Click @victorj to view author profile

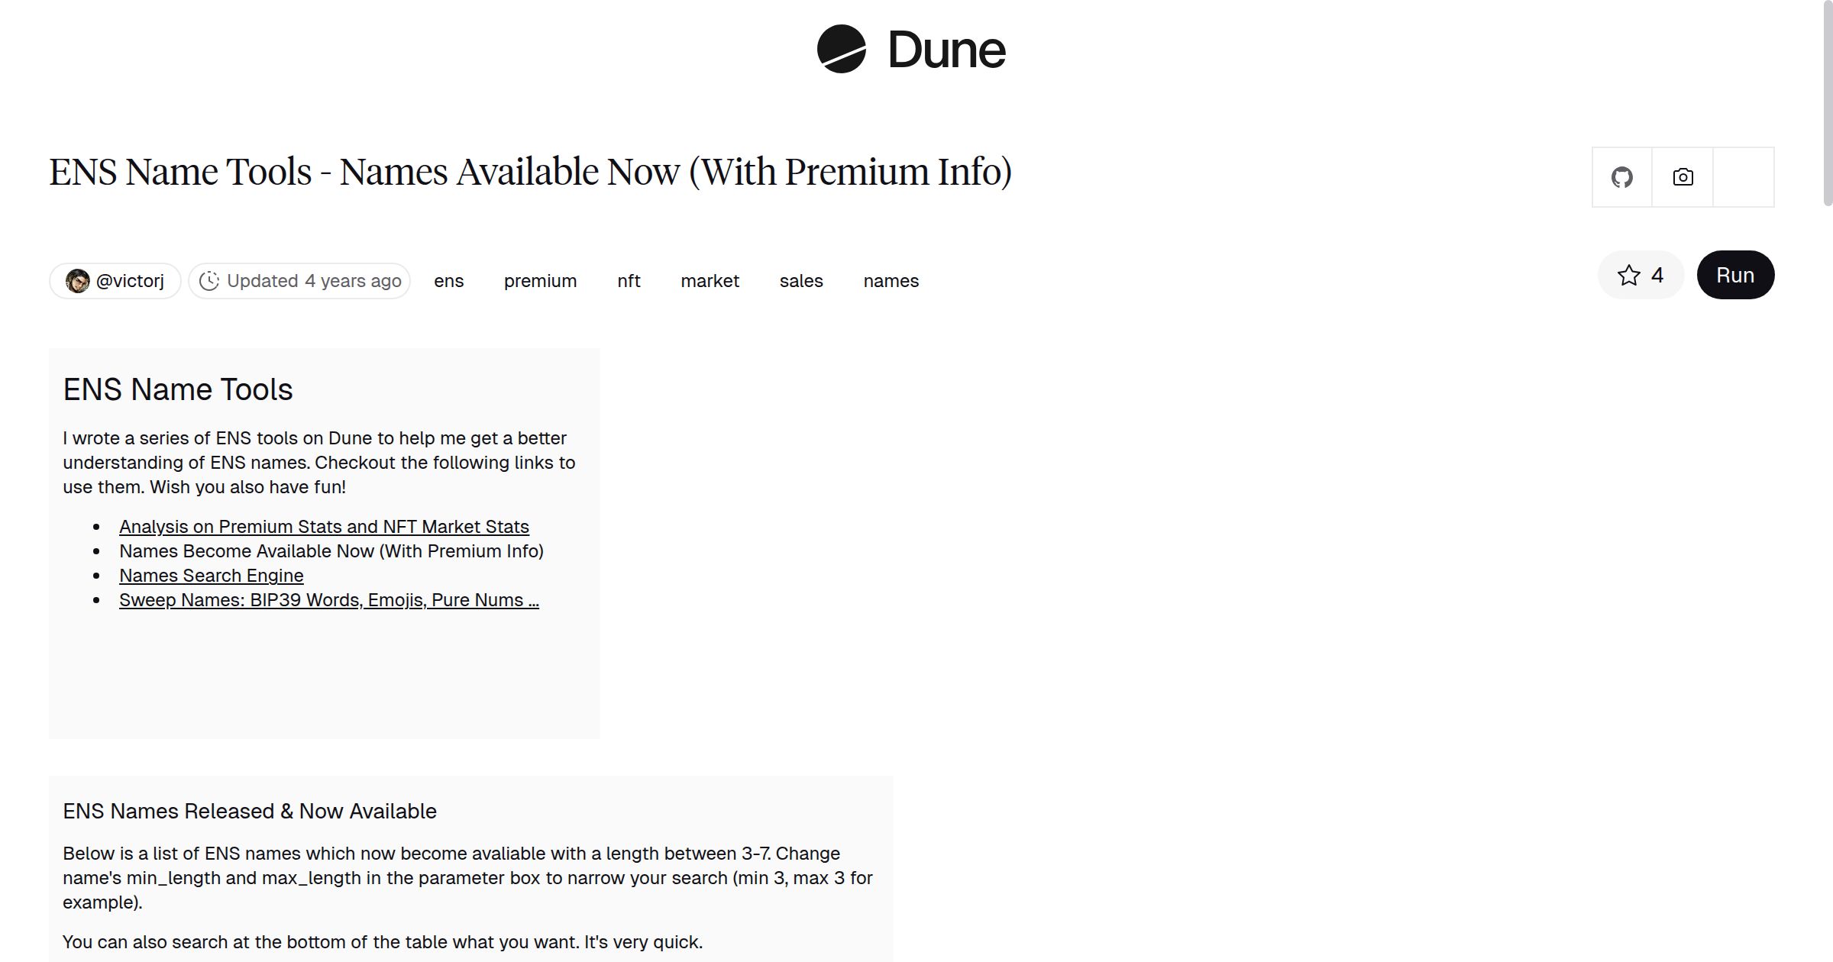[x=130, y=280]
